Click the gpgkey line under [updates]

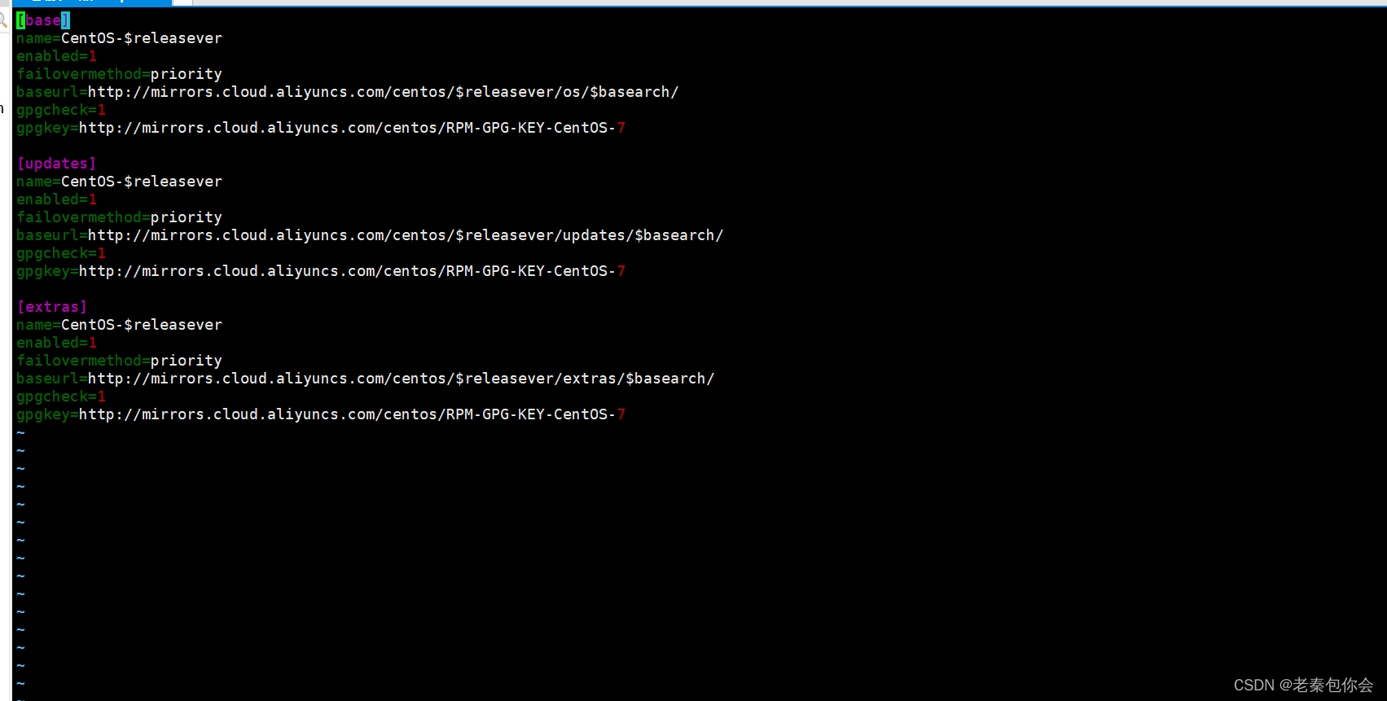coord(321,271)
